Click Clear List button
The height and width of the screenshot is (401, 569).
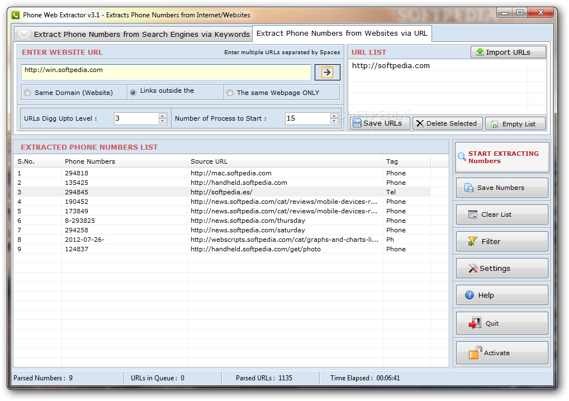tap(502, 214)
